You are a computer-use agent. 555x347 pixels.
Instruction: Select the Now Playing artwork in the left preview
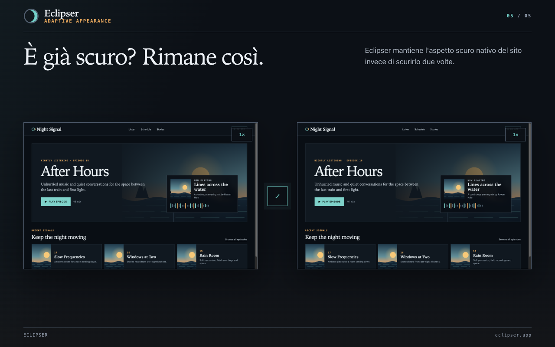tap(180, 189)
